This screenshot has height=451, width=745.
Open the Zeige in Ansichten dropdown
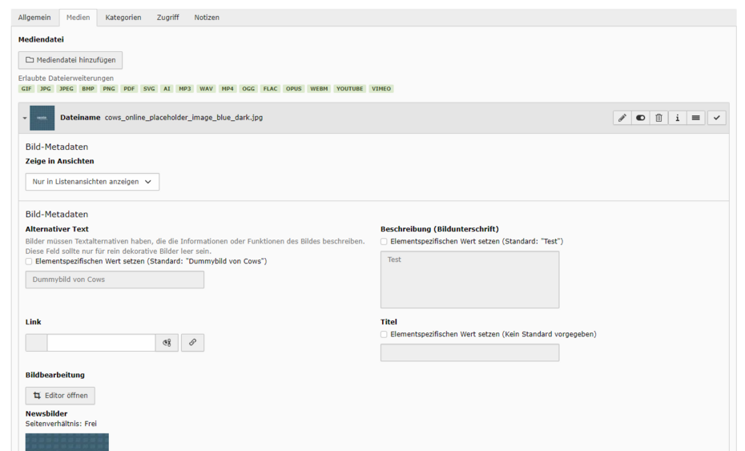click(92, 182)
